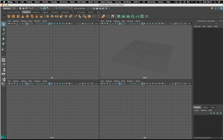Open the Panels menu of the persp view

[x=138, y=21]
